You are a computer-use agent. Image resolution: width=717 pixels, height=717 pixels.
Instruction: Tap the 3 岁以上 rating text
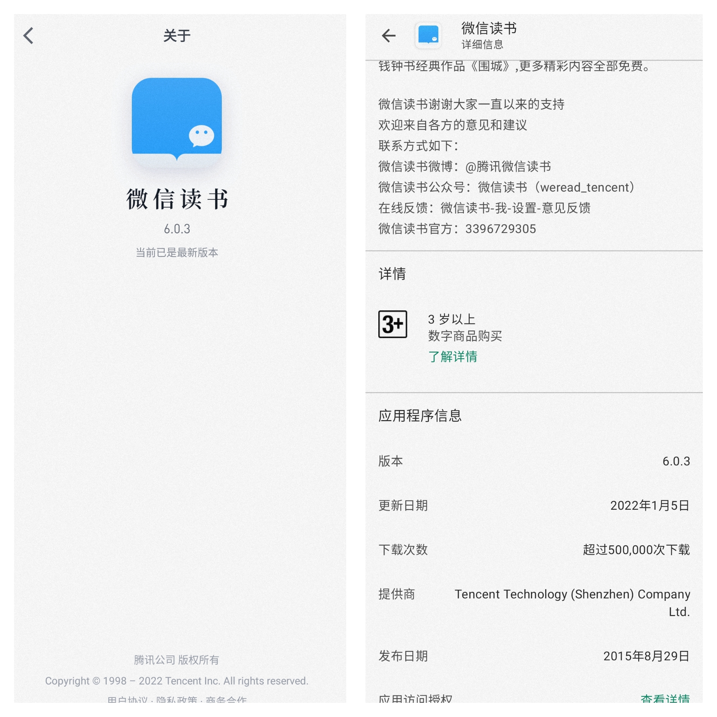click(x=451, y=319)
